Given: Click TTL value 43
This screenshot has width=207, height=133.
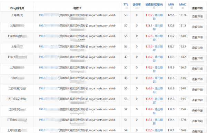Looking at the screenshot, I should pos(126,78).
